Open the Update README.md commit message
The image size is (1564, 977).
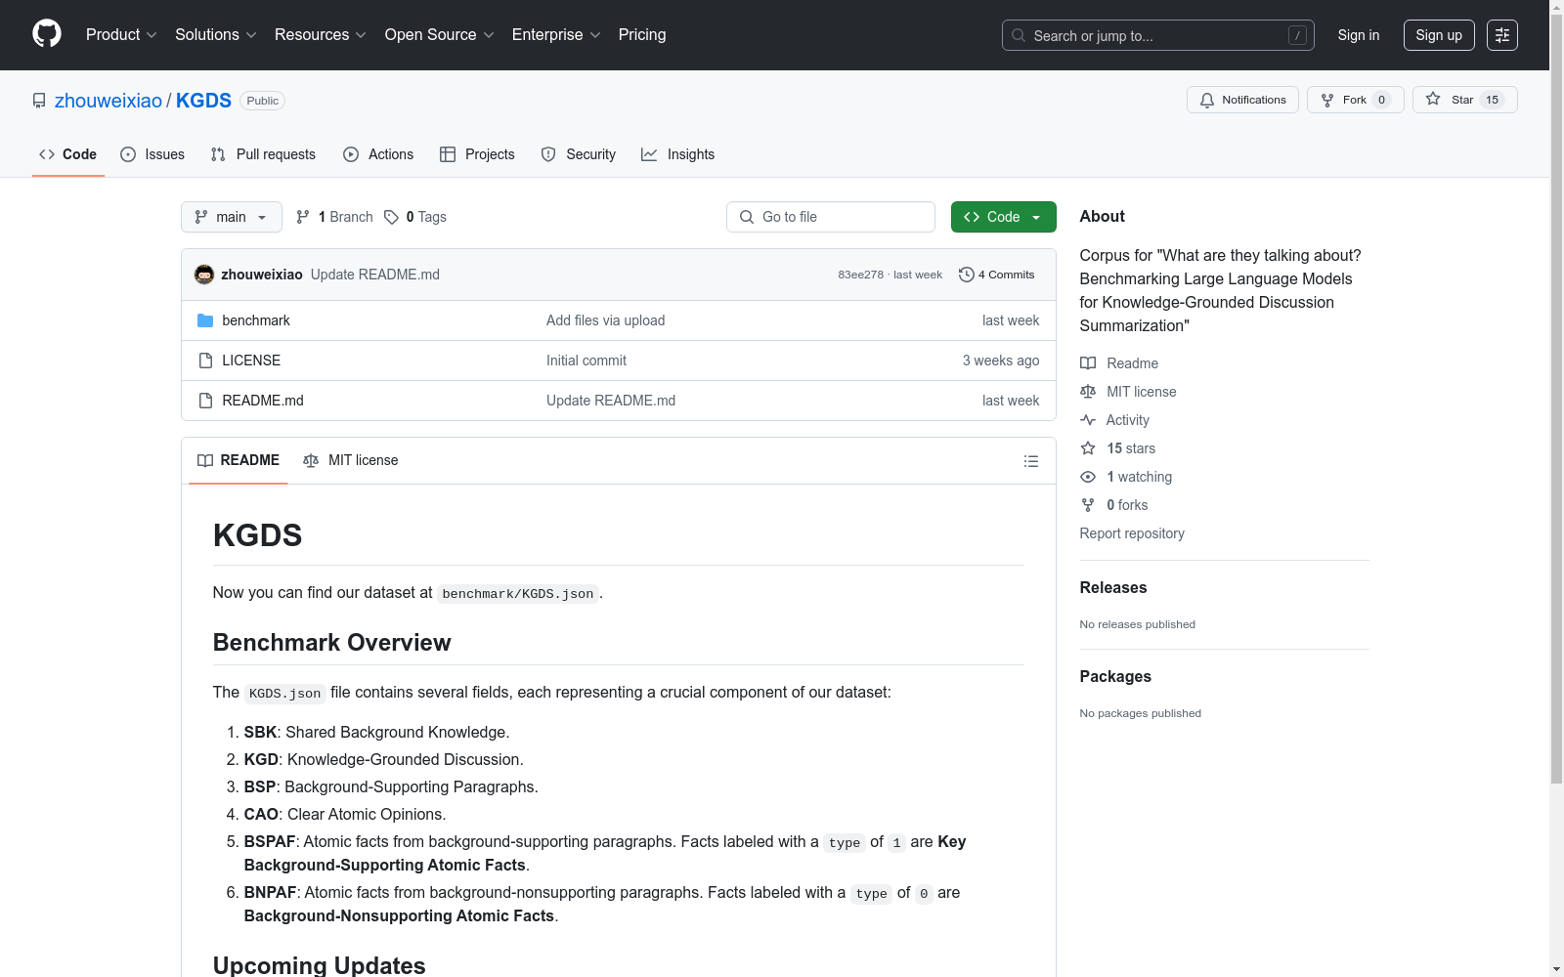click(x=375, y=275)
